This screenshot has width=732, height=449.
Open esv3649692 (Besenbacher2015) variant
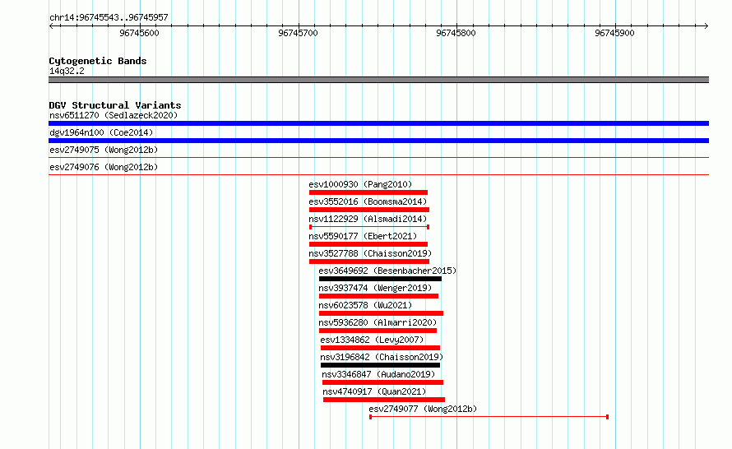[x=387, y=271]
